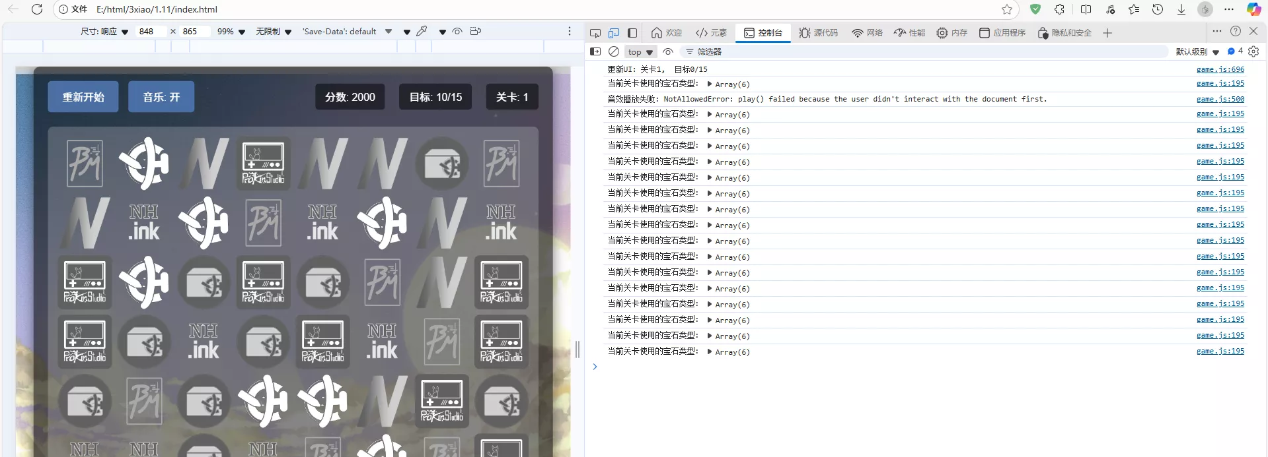Add a new DevTools tool with plus icon
Viewport: 1268px width, 457px height.
(x=1107, y=33)
